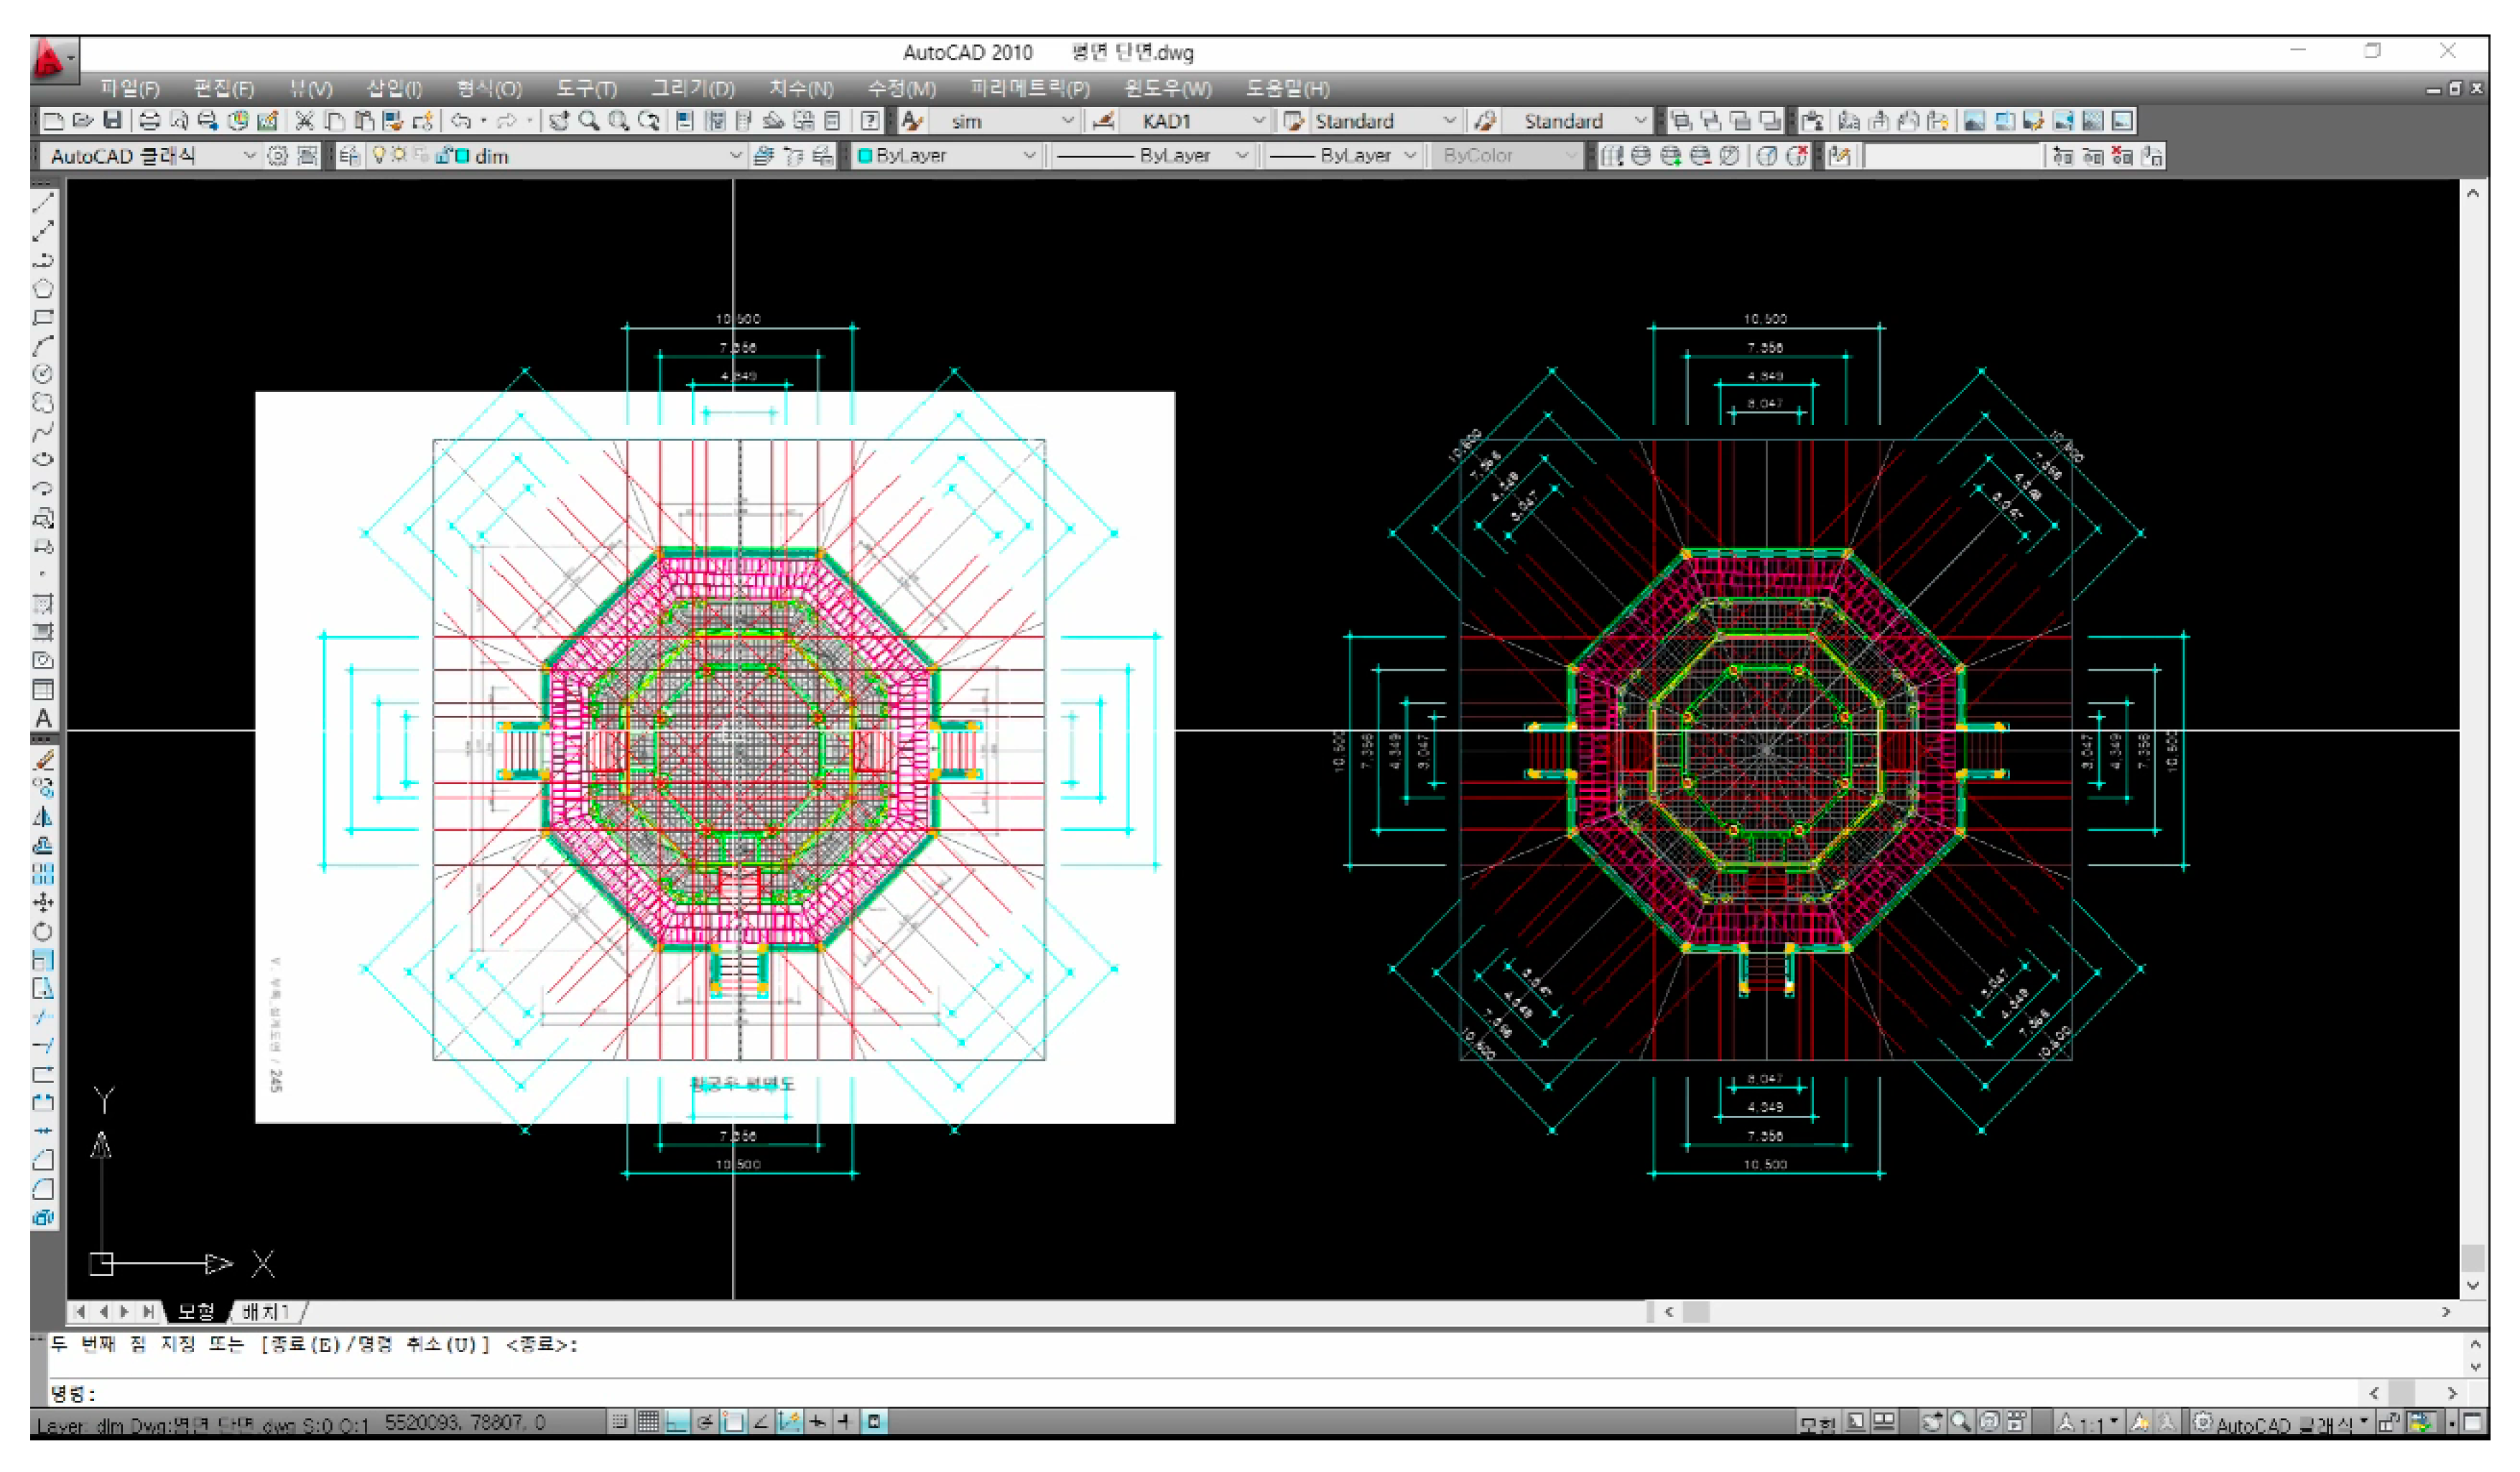
Task: Expand the KAD1 dimension style dropdown
Action: pyautogui.click(x=1258, y=121)
